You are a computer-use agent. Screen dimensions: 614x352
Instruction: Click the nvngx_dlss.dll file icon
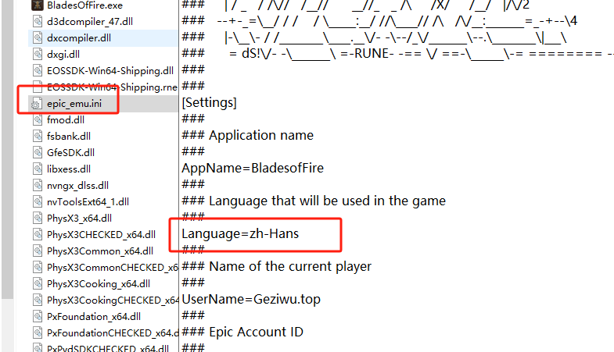point(38,186)
